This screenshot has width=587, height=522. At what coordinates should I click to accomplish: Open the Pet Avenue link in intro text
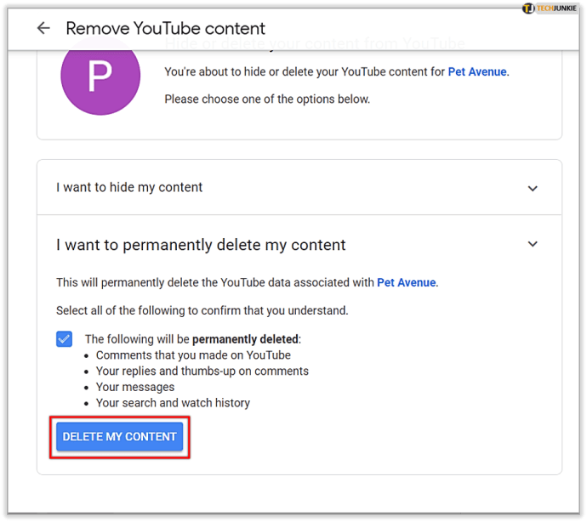pyautogui.click(x=477, y=71)
